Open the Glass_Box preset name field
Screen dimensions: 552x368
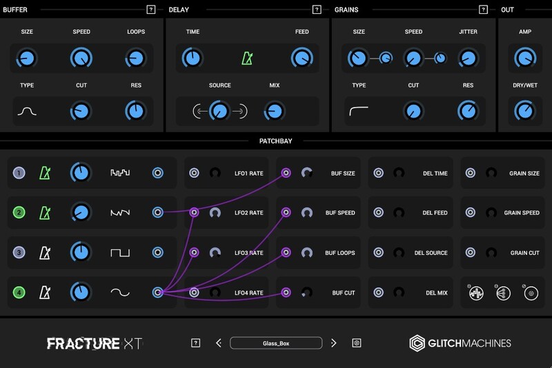pos(276,343)
